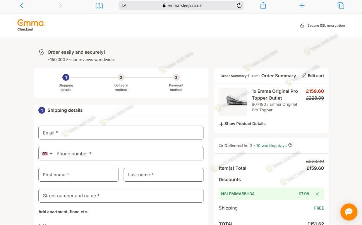Click Add apartment, floor, etc. link
362x225 pixels.
click(x=63, y=211)
